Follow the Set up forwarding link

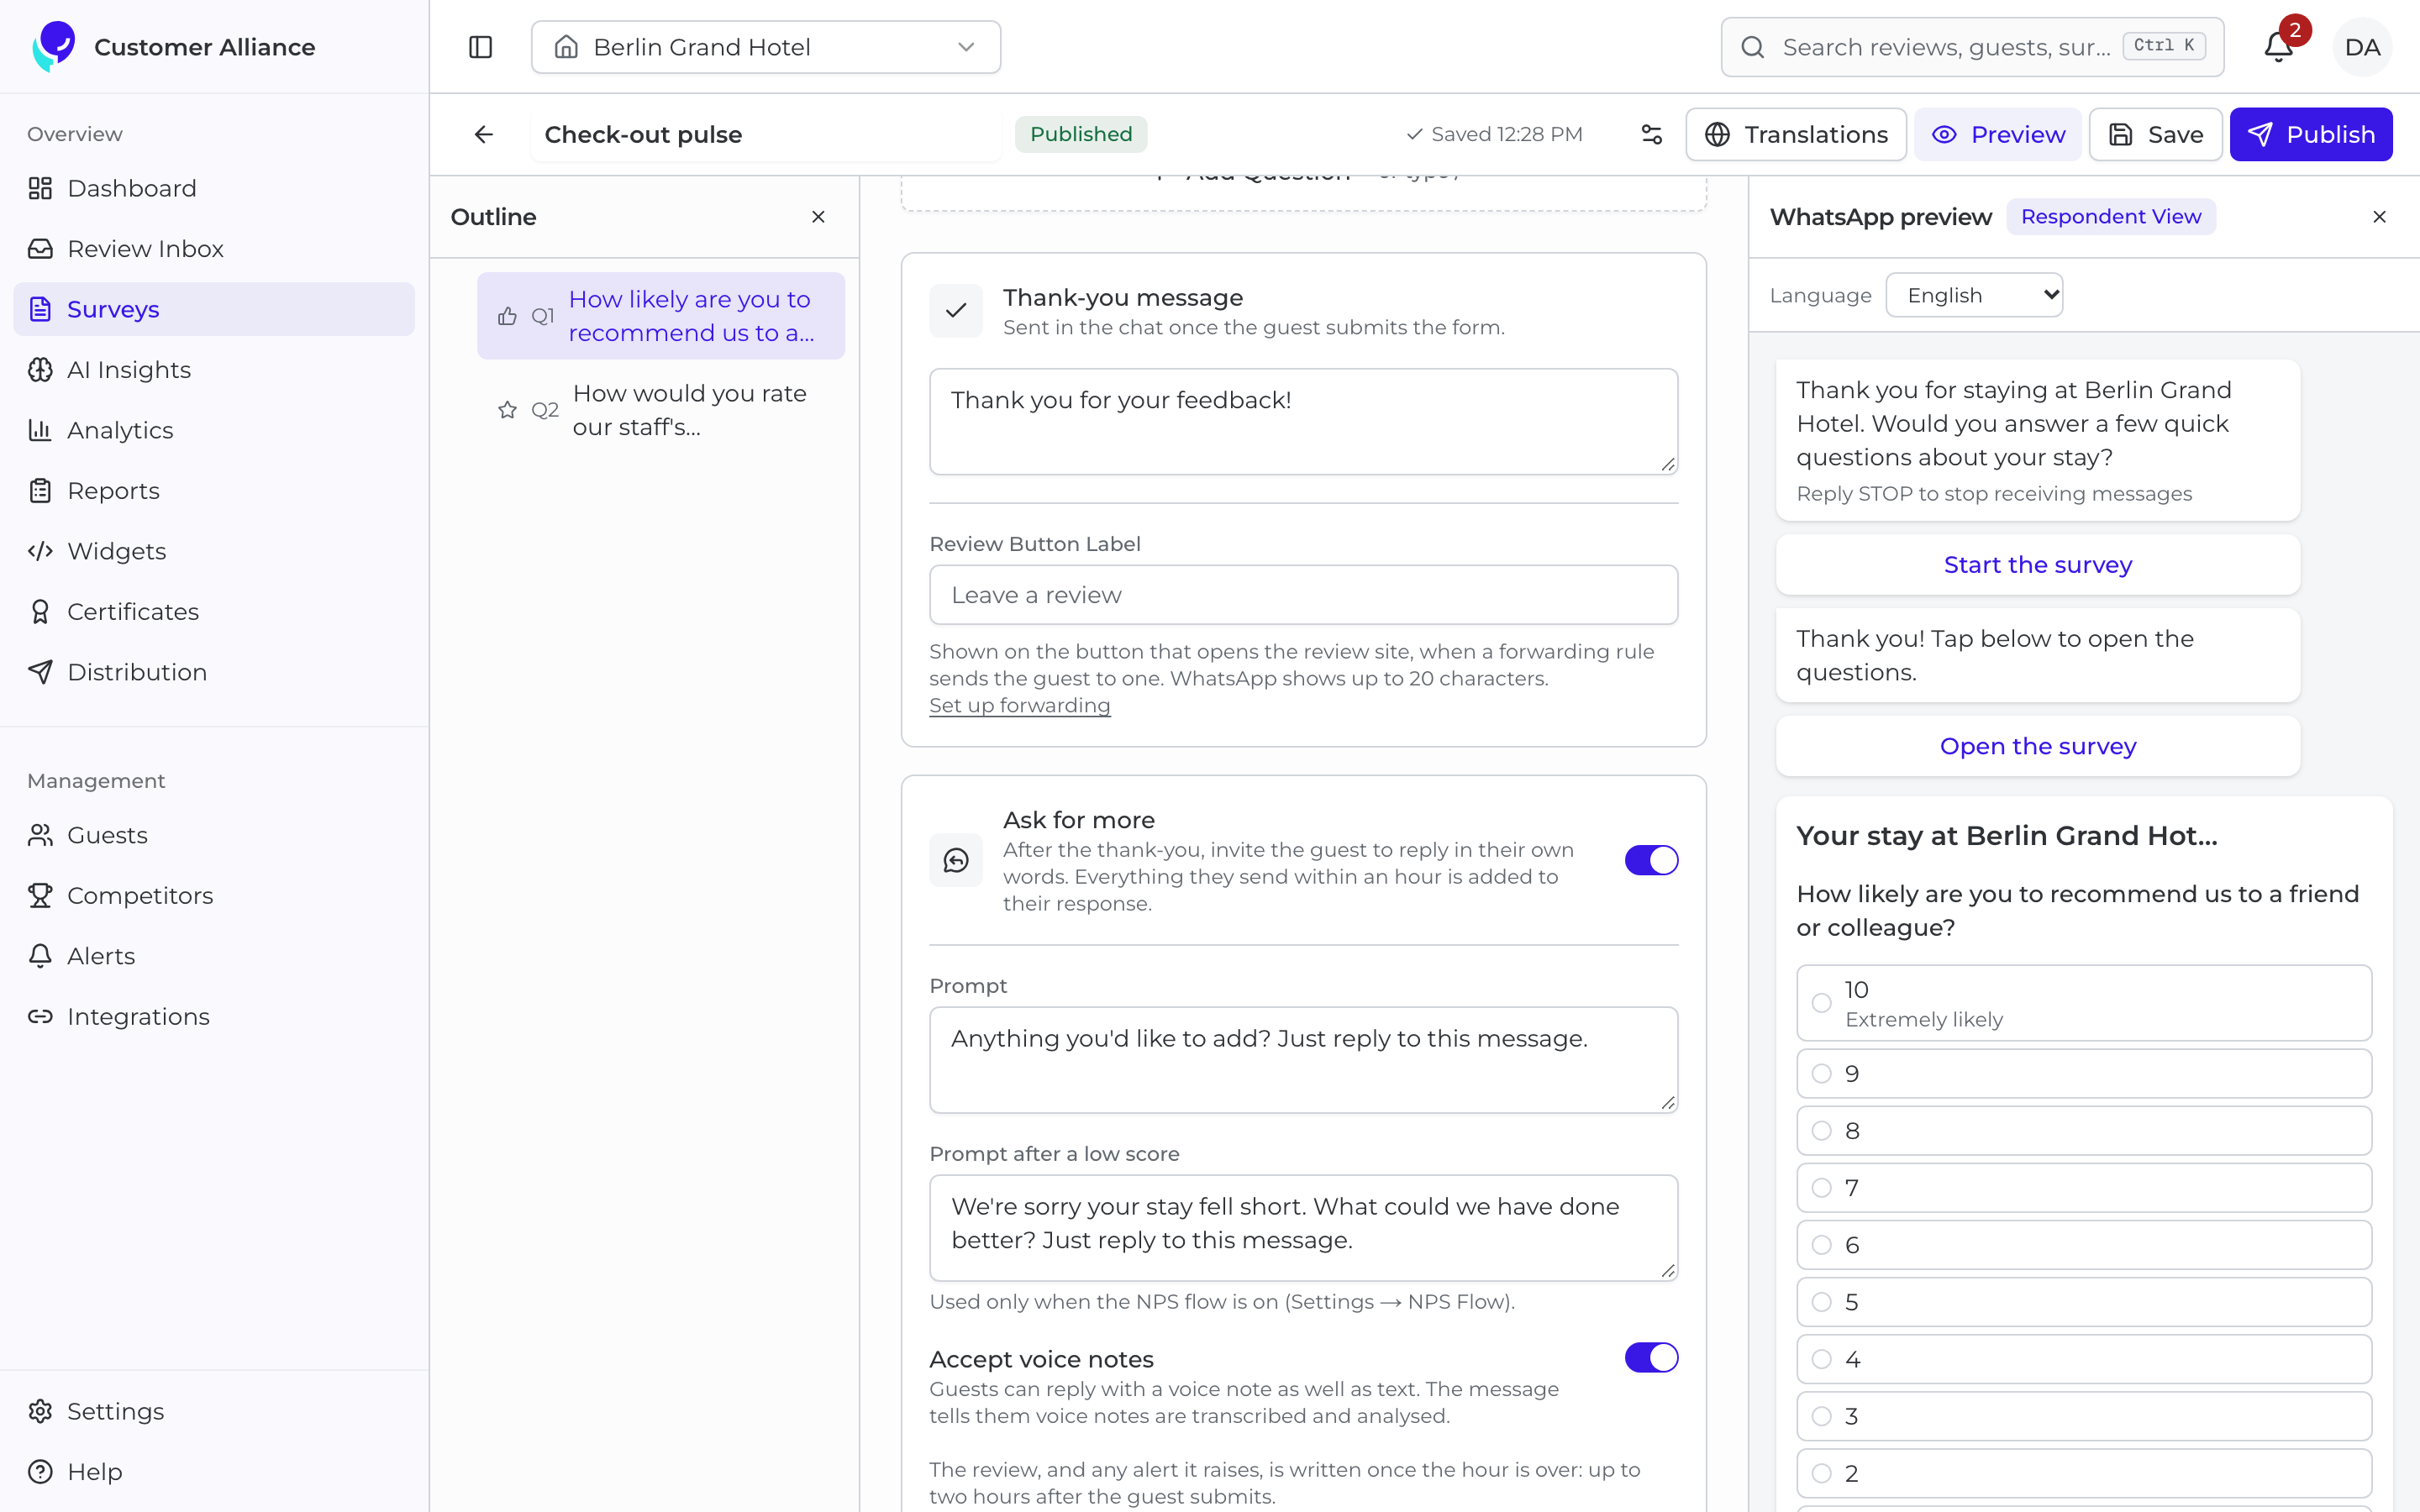click(1020, 705)
